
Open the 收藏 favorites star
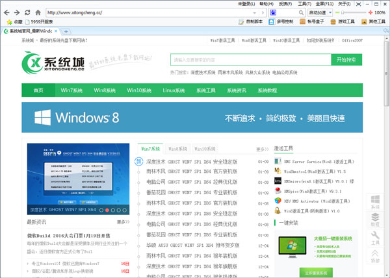pos(10,22)
